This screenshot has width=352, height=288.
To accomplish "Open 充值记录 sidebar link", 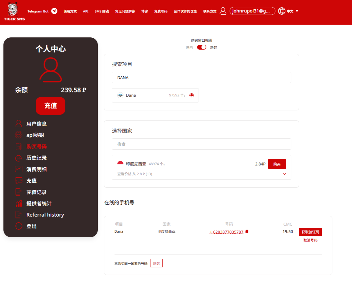I will click(36, 192).
